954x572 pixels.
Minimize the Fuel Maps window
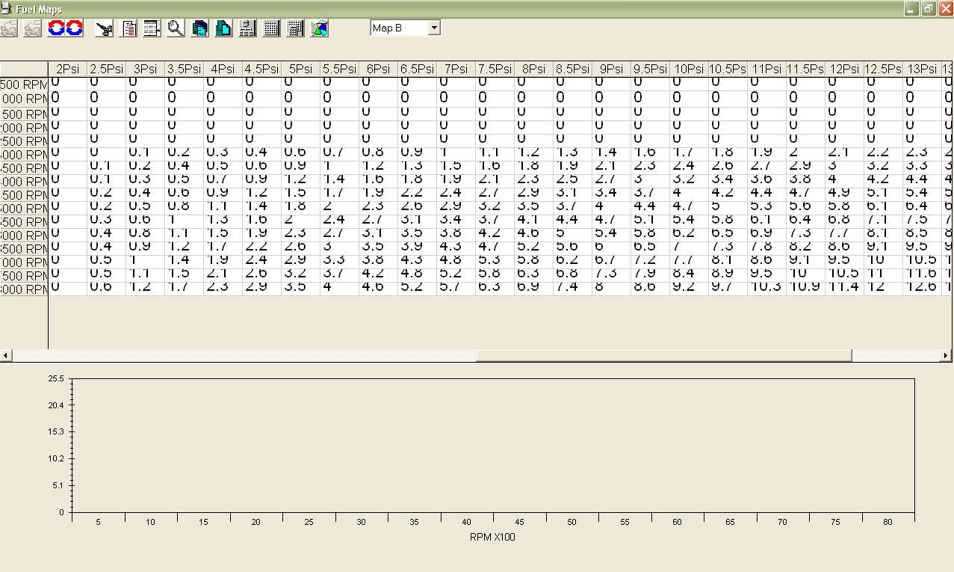tap(911, 8)
